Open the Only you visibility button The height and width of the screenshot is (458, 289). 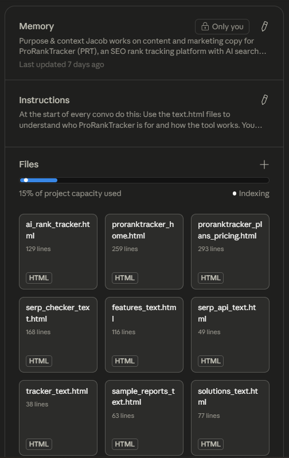(222, 26)
